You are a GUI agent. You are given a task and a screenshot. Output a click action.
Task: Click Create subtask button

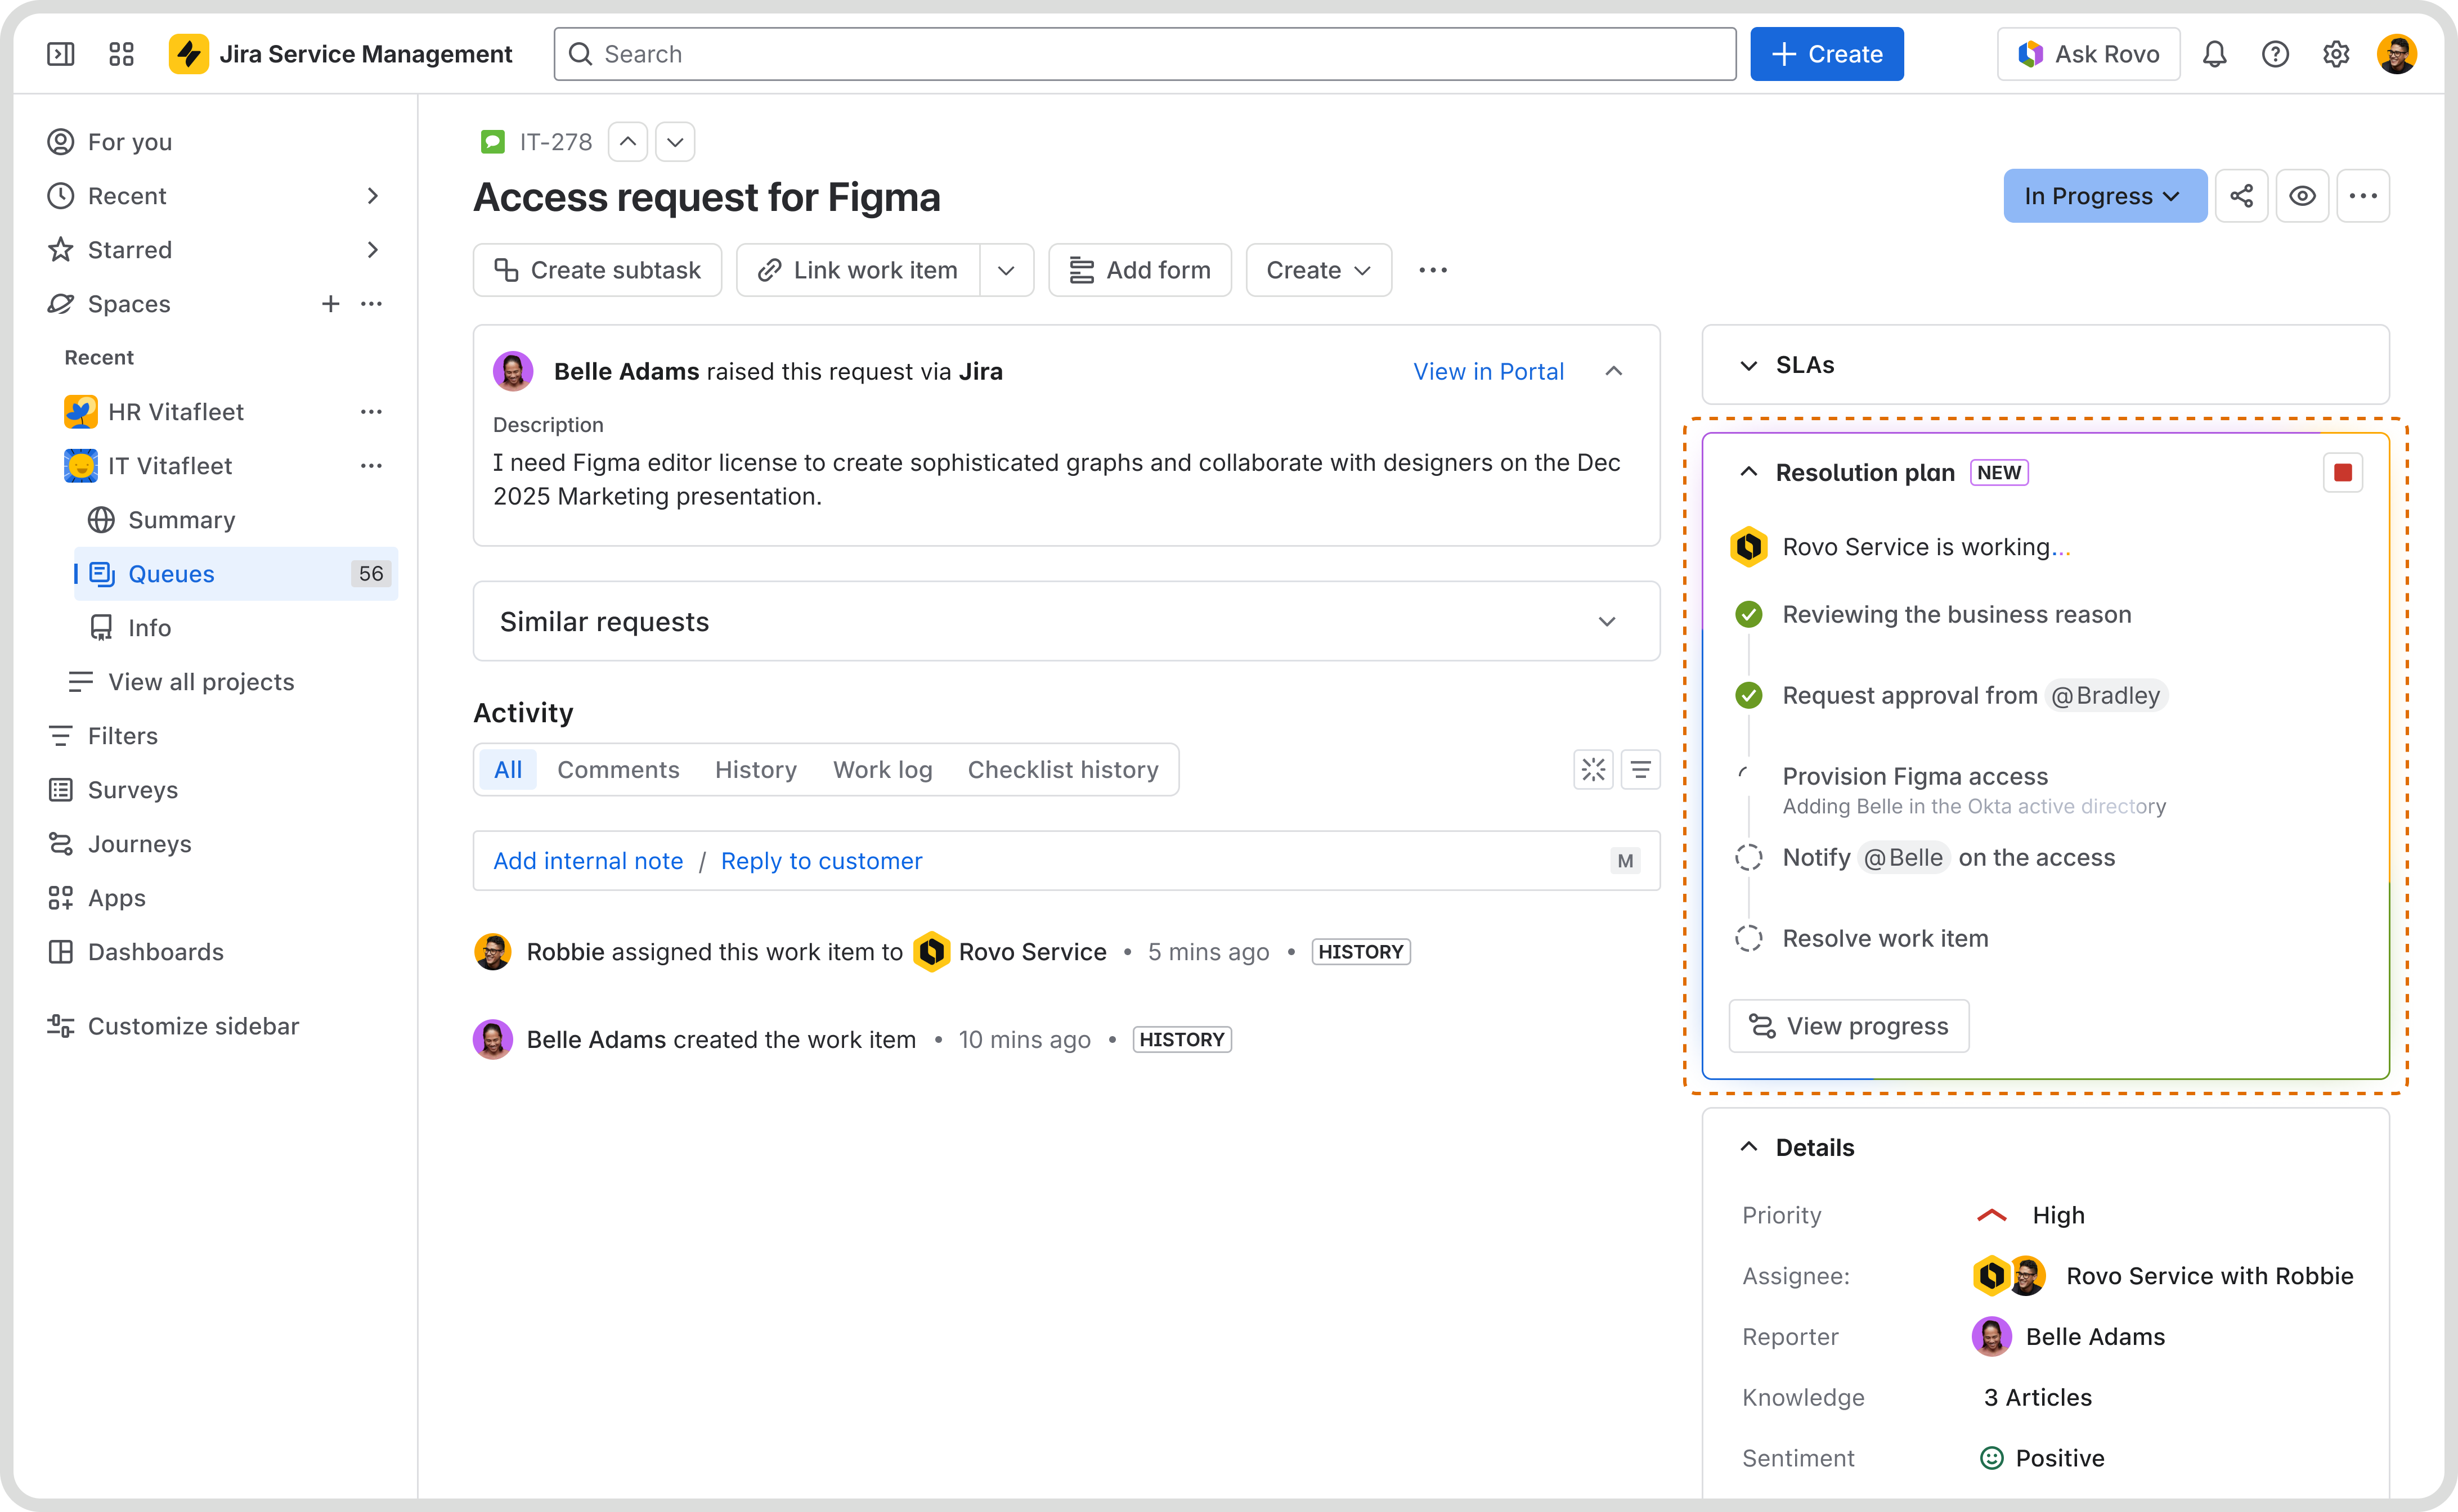[x=597, y=270]
